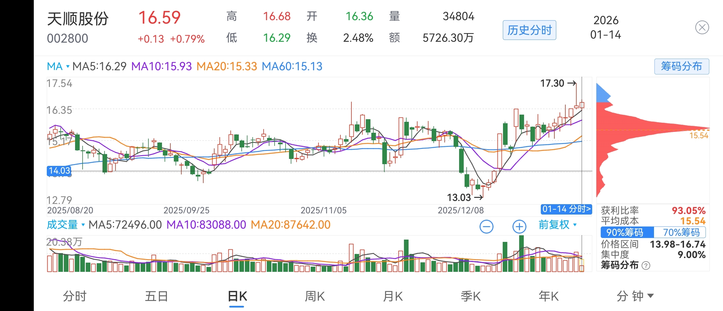Viewport: 723px width, 311px height.
Task: Switch to the 周K tab
Action: [315, 296]
